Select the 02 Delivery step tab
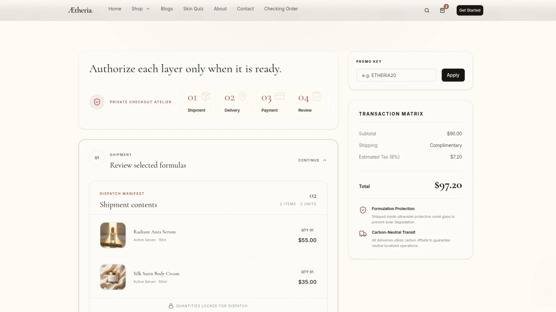556x312 pixels. click(236, 102)
